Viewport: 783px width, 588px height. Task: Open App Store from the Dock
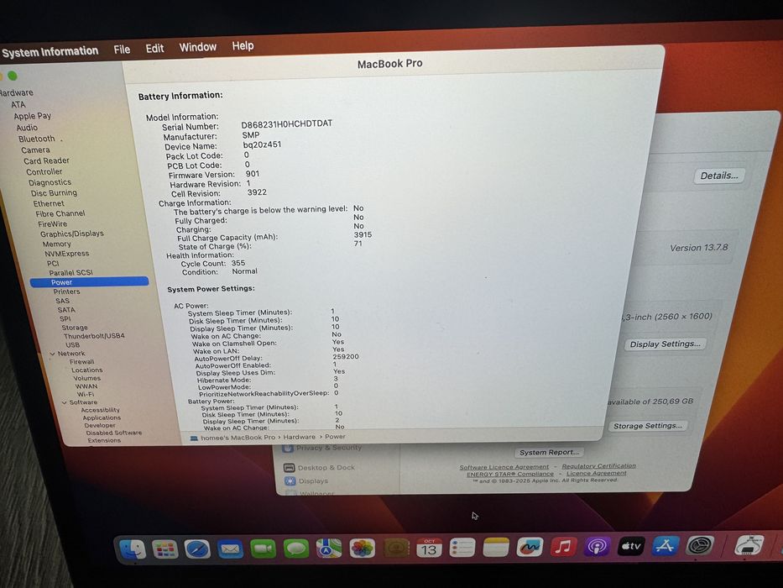pyautogui.click(x=665, y=545)
